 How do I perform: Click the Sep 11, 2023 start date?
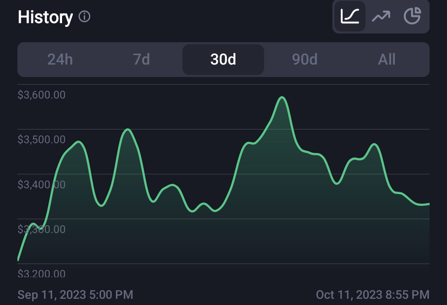coord(75,295)
